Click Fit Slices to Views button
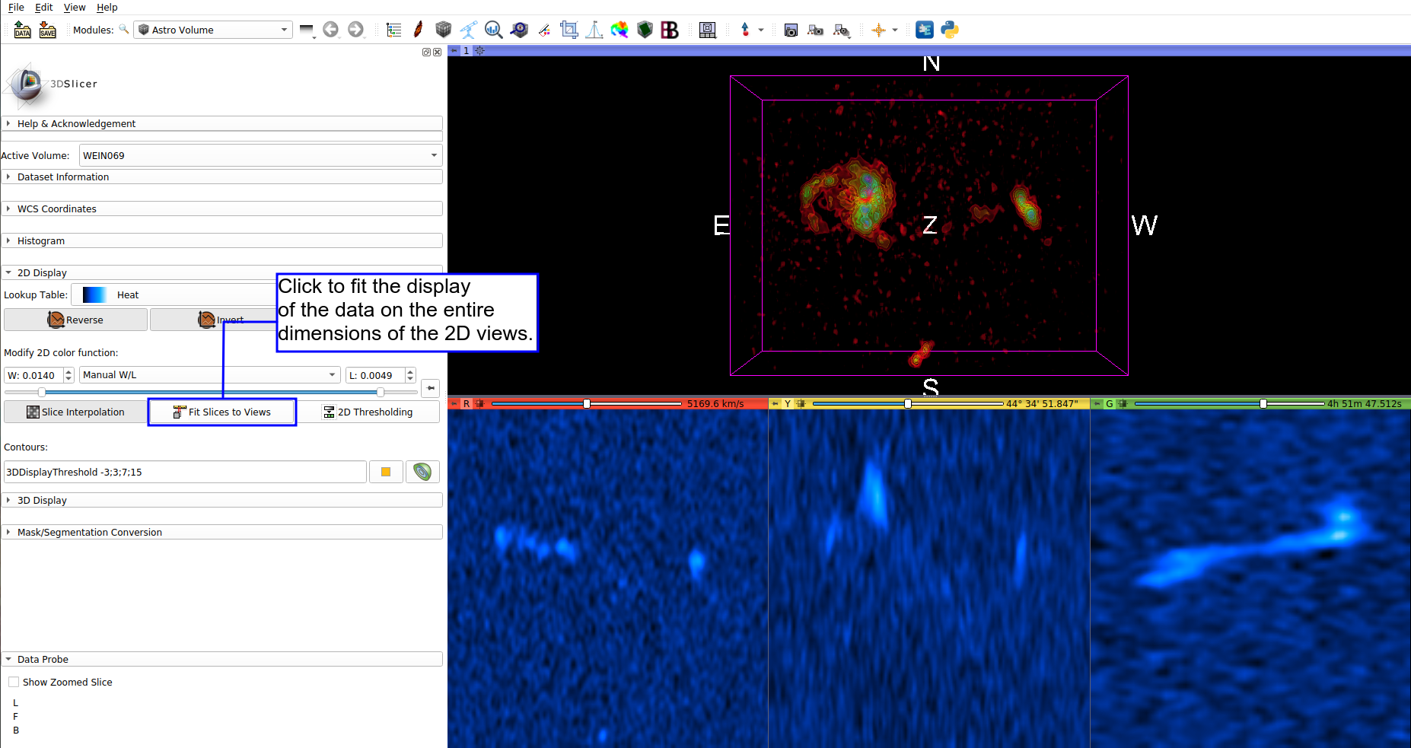Screen dimensions: 1411x748 (x=221, y=412)
